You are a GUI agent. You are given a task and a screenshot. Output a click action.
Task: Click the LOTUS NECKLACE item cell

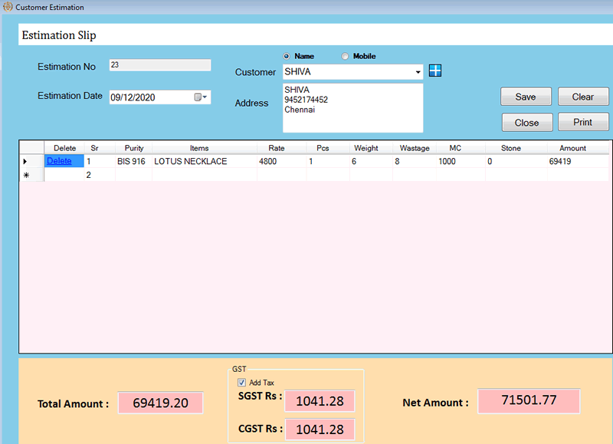205,161
